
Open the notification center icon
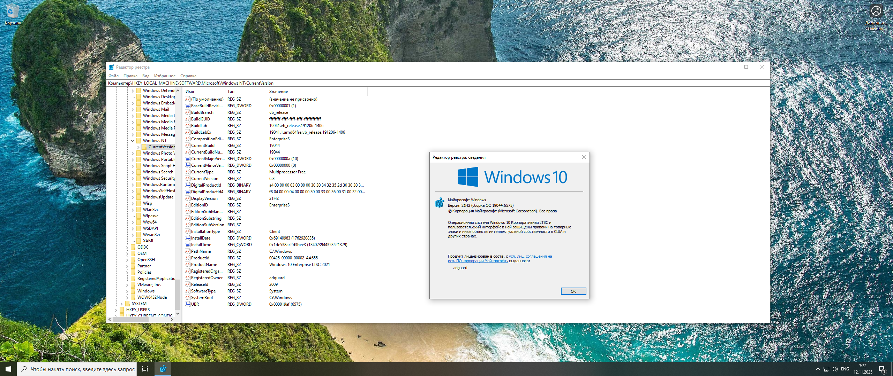coord(882,369)
